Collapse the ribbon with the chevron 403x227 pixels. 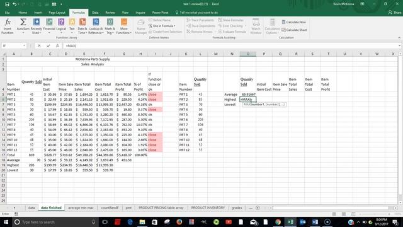[x=399, y=38]
